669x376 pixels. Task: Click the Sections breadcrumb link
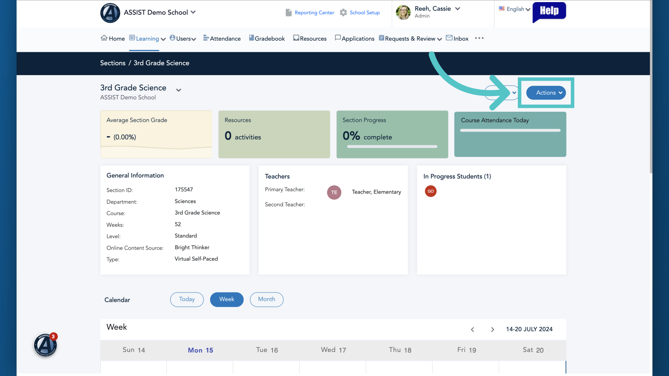[113, 63]
